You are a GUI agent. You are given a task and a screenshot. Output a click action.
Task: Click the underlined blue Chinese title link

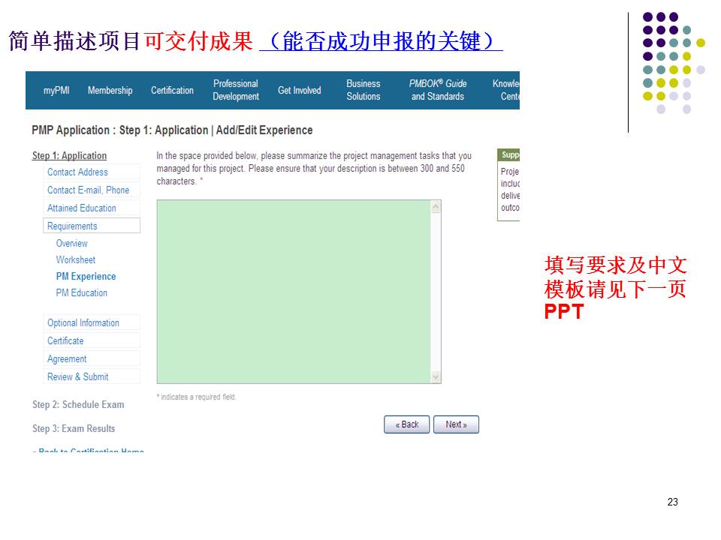[382, 40]
